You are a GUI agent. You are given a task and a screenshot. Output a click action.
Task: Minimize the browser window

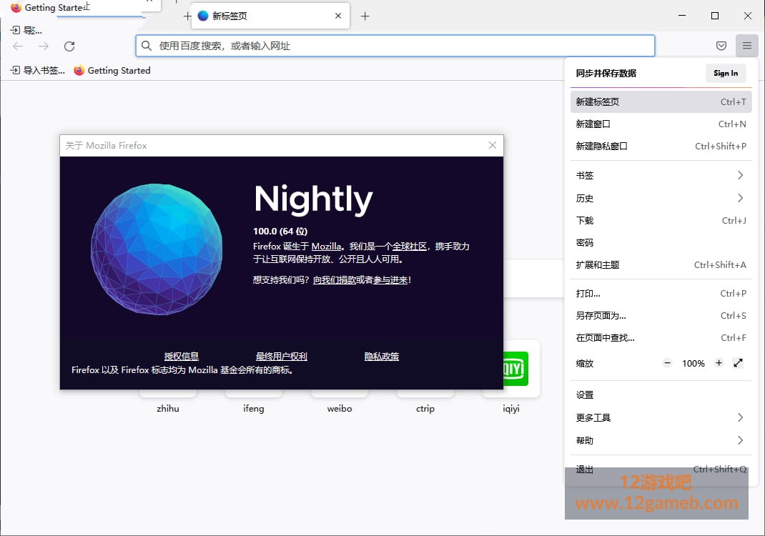(x=682, y=16)
